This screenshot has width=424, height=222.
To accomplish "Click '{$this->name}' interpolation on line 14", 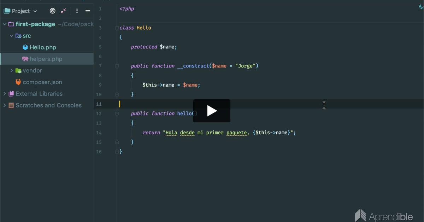I will pos(272,133).
